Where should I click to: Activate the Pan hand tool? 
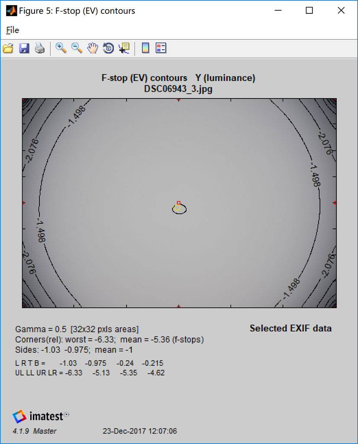[92, 48]
